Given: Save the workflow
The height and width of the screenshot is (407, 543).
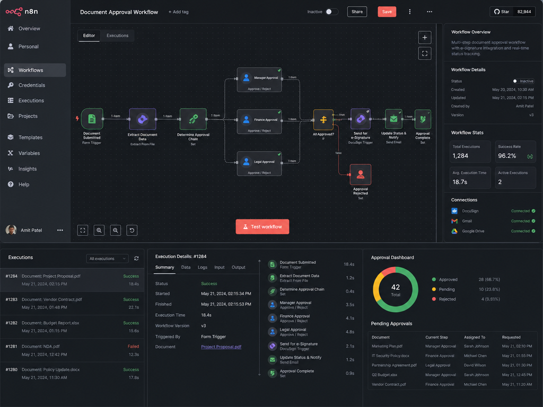Looking at the screenshot, I should [x=387, y=12].
